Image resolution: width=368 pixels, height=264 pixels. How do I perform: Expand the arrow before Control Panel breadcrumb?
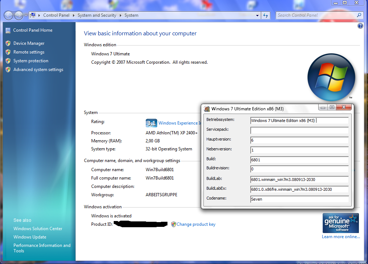click(39, 15)
